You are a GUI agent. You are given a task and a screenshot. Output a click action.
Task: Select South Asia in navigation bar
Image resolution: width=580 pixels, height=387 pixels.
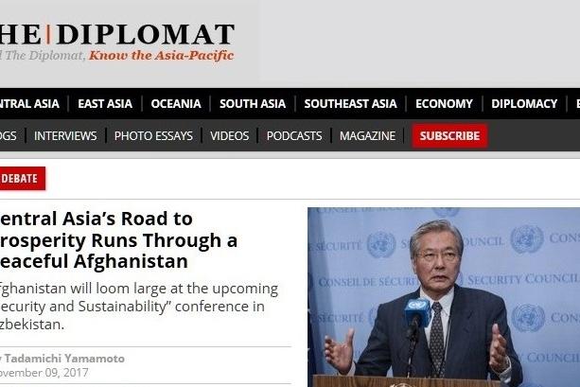pos(253,103)
